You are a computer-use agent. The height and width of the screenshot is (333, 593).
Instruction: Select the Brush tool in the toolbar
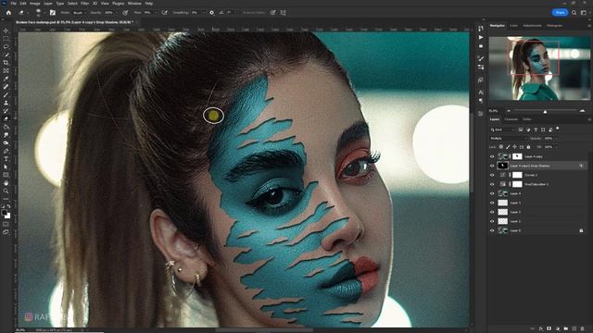6,94
